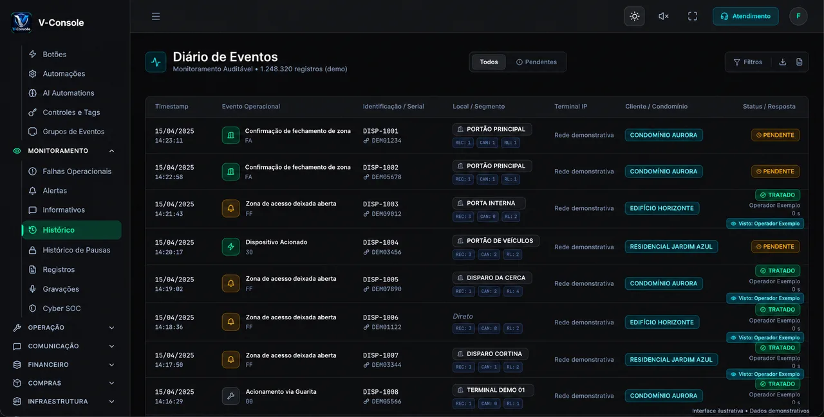Click the Status / Resposta column header

(769, 107)
